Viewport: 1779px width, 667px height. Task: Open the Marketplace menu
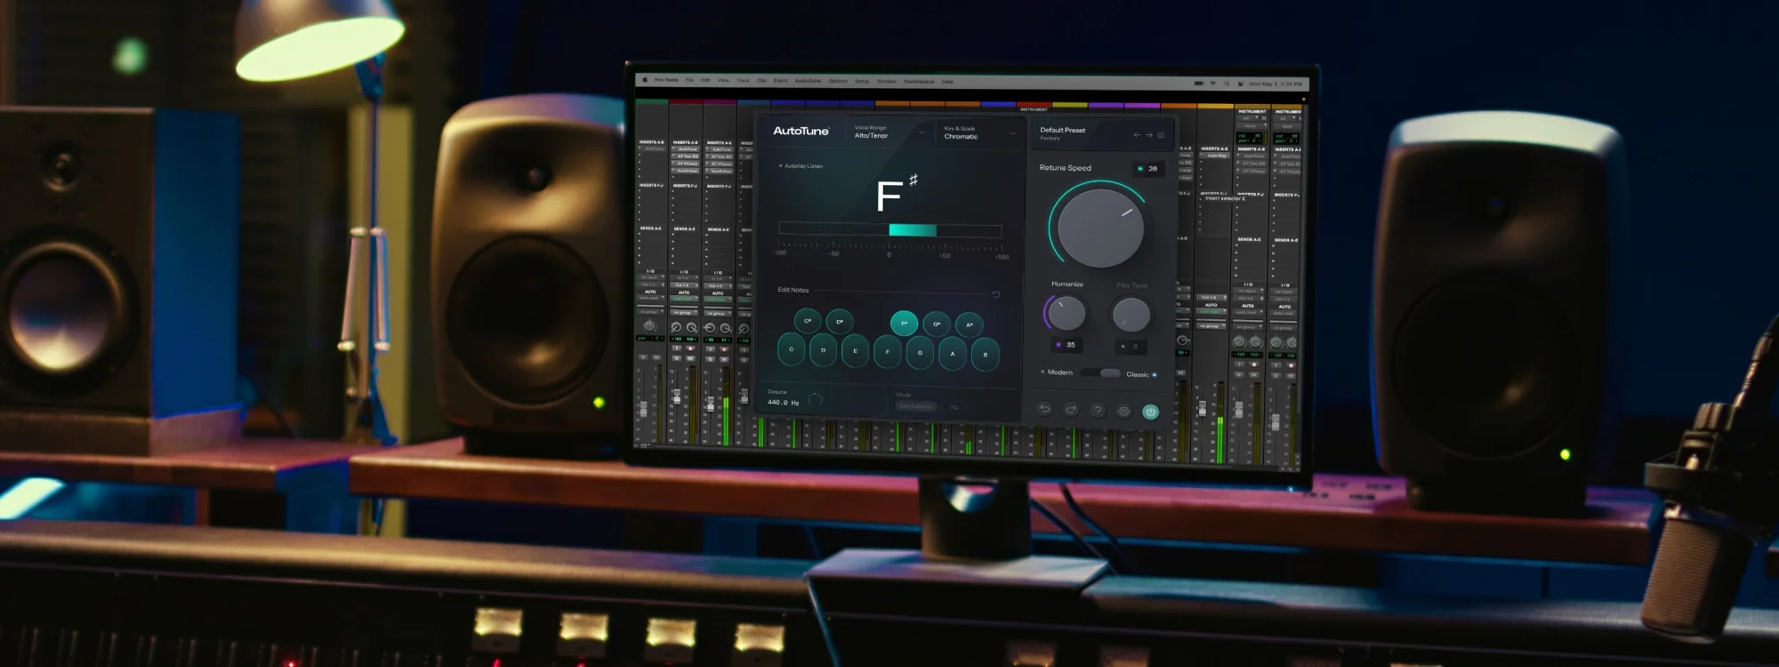[x=919, y=82]
